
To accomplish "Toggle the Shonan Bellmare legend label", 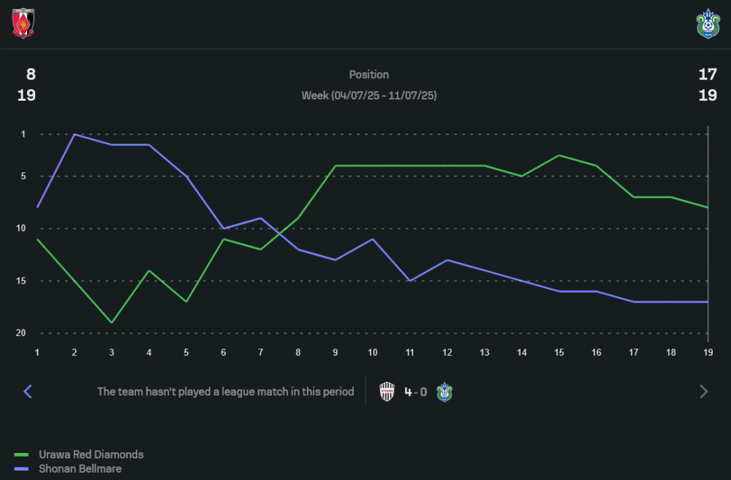I will pos(80,469).
